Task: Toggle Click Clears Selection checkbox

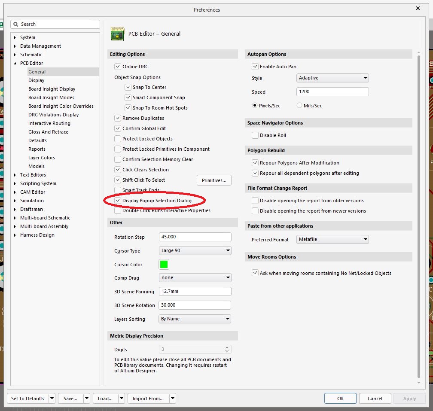Action: click(118, 170)
